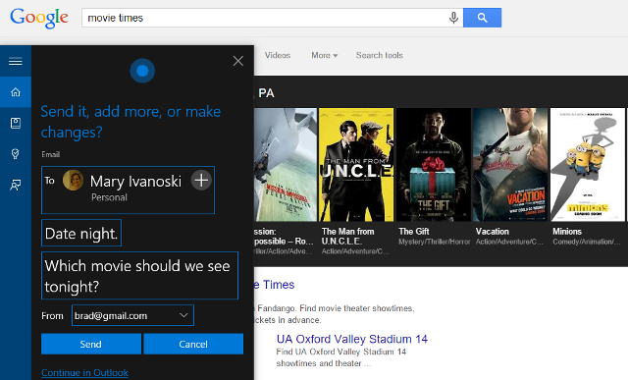This screenshot has height=380, width=628.
Task: Click the Minions title text
Action: click(567, 232)
